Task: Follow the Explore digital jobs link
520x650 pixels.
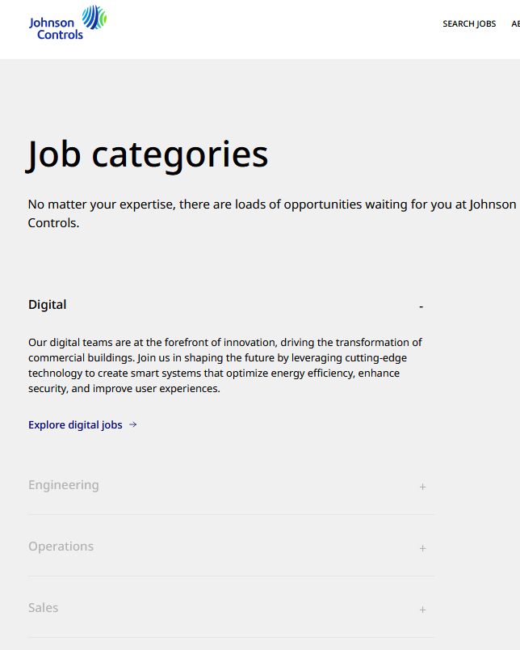Action: point(74,424)
